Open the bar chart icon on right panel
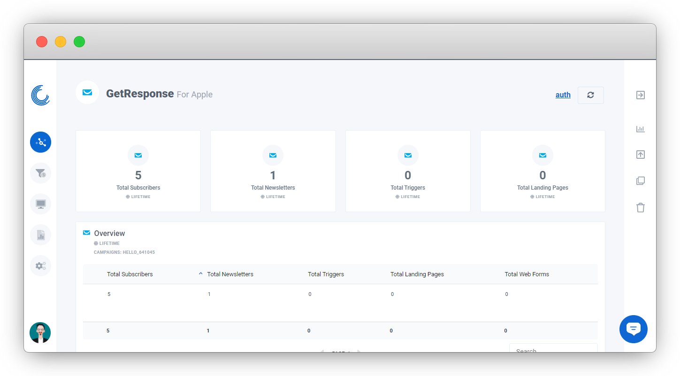Viewport: 680px width, 376px height. tap(641, 129)
